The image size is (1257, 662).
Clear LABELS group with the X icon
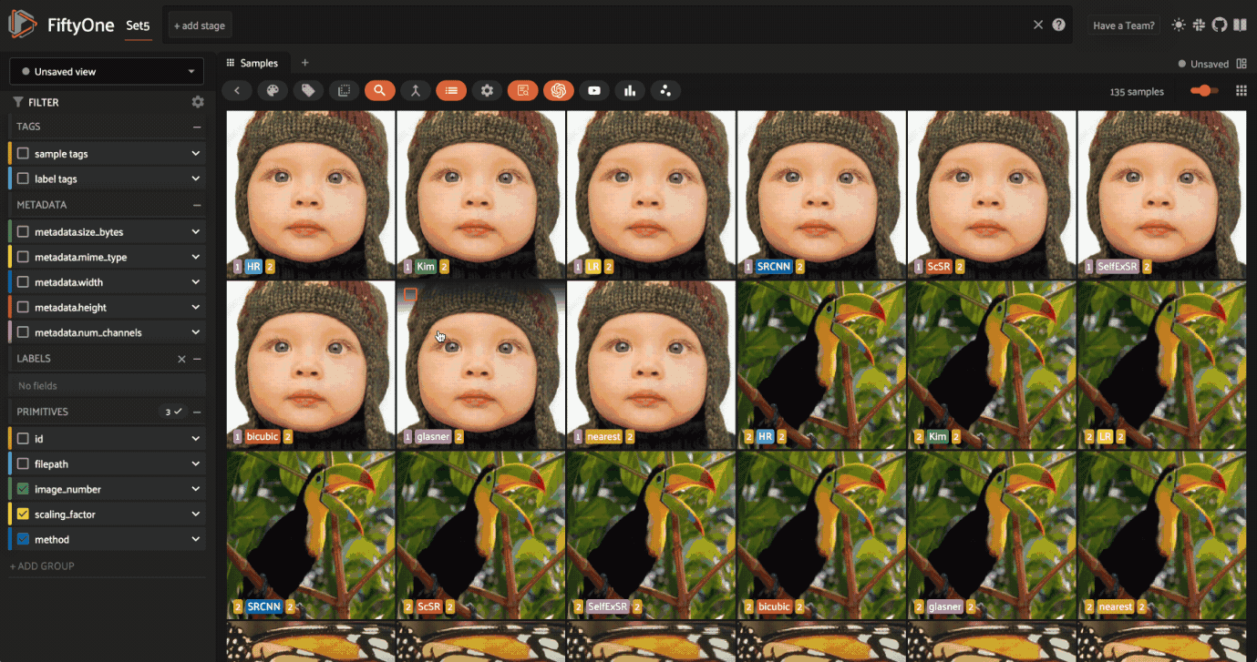point(181,359)
